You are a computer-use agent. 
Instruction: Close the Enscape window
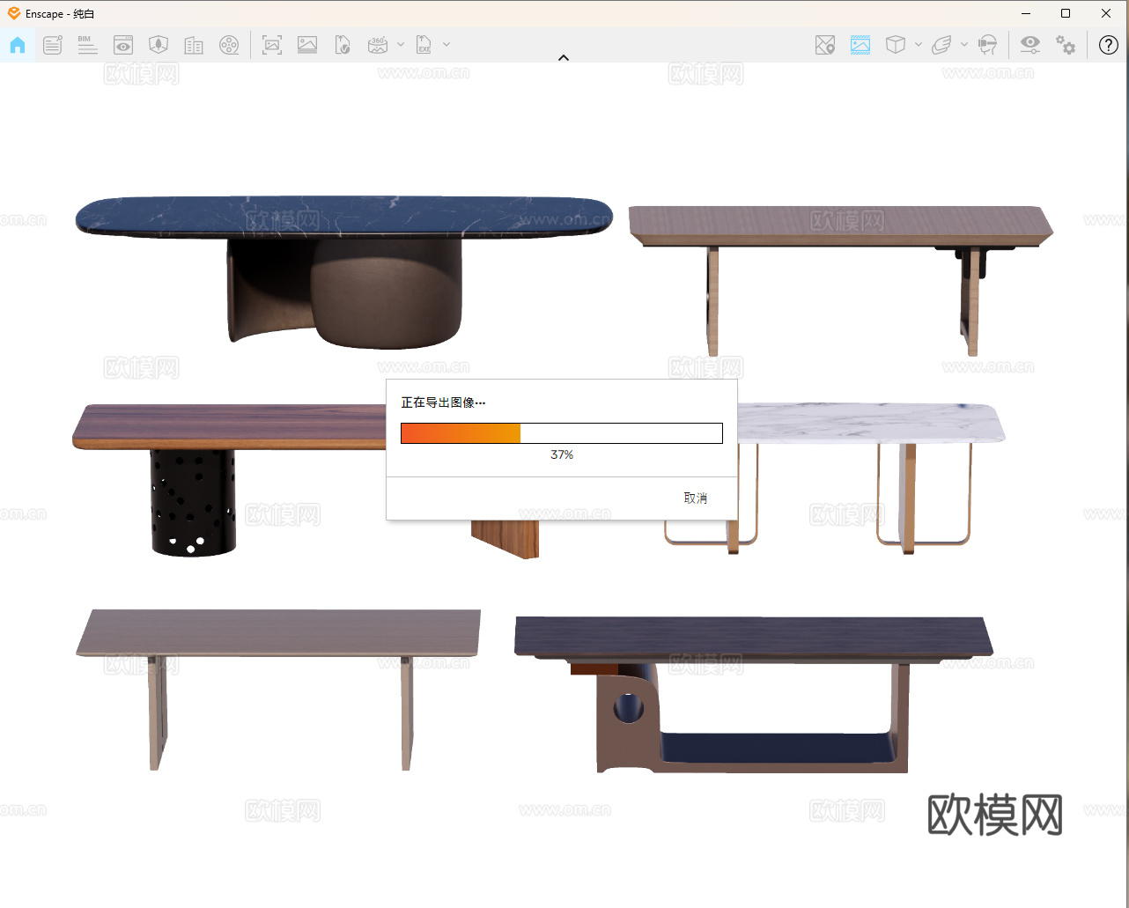click(x=1106, y=13)
